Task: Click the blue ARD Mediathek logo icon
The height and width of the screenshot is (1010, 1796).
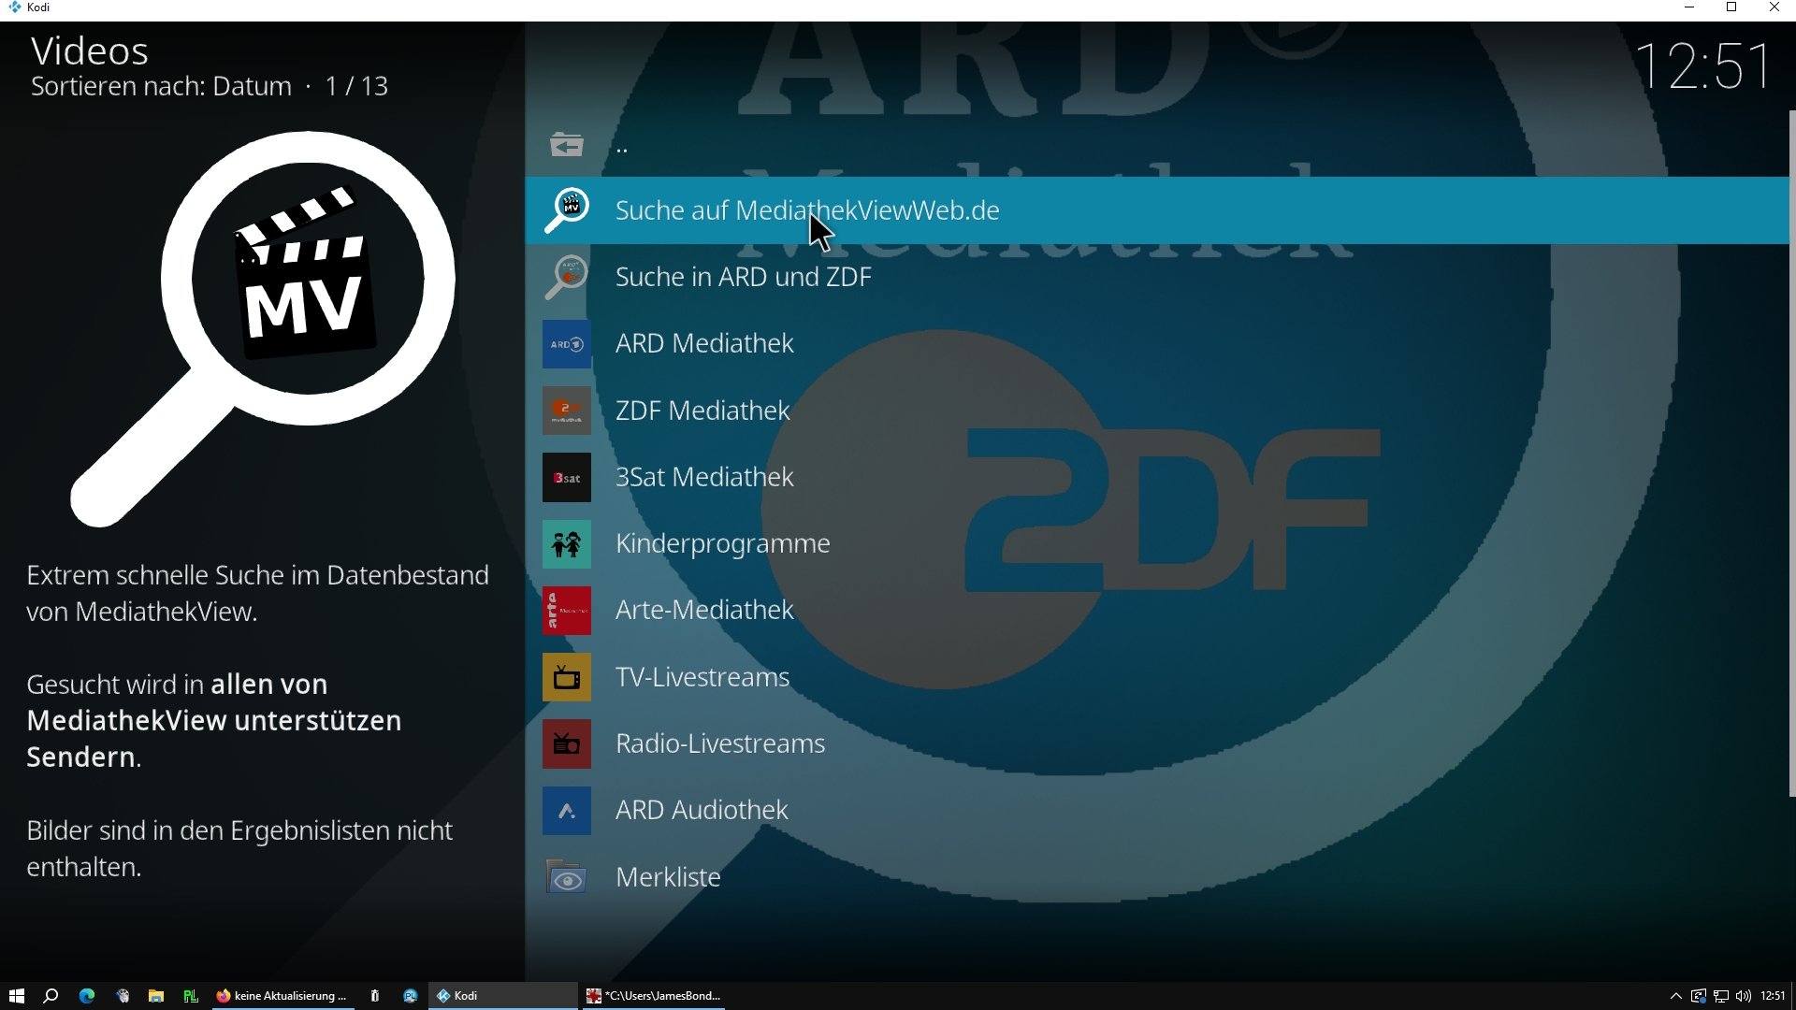Action: click(x=567, y=344)
